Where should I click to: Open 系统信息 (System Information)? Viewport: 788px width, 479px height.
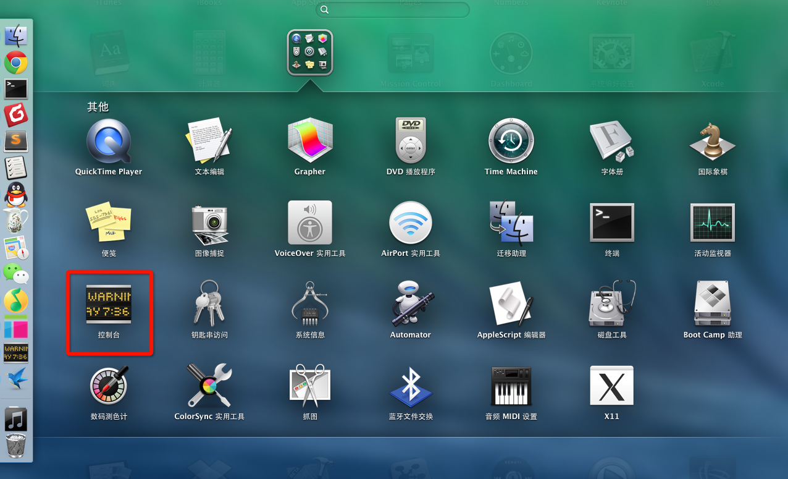coord(310,304)
